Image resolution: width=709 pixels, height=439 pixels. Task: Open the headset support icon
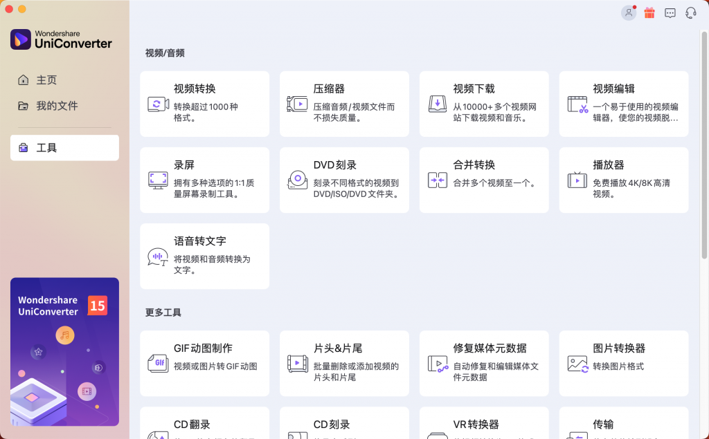pos(691,12)
